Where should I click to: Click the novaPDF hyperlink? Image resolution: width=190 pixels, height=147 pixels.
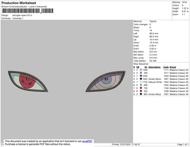pyautogui.click(x=87, y=141)
